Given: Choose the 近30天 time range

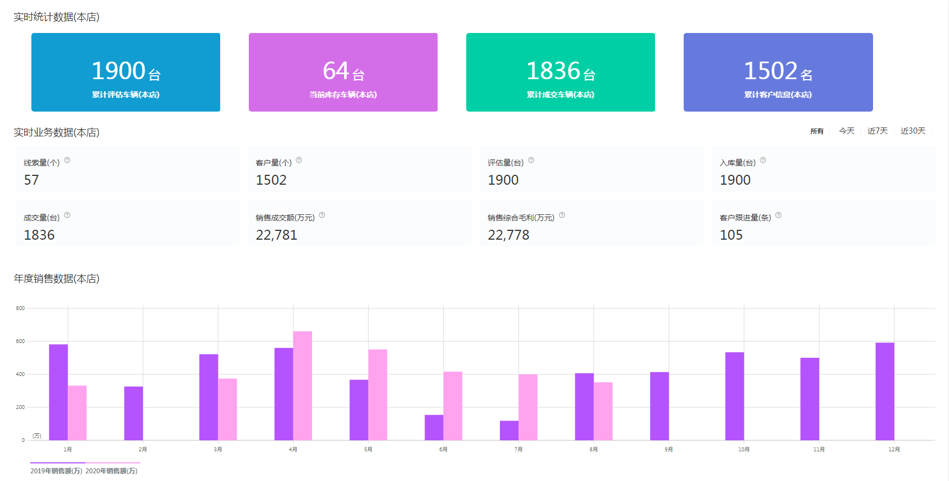Looking at the screenshot, I should [913, 131].
